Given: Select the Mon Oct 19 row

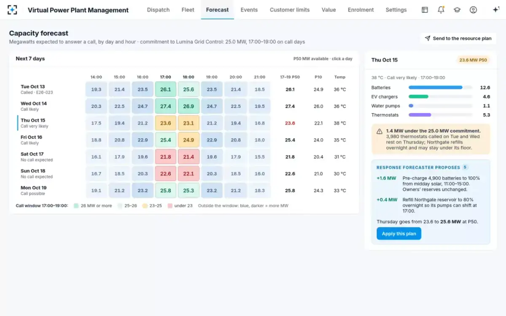Looking at the screenshot, I should coord(184,190).
